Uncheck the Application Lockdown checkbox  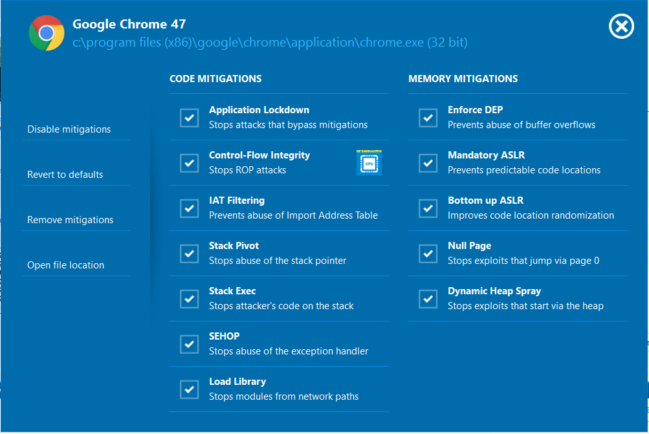click(x=189, y=118)
